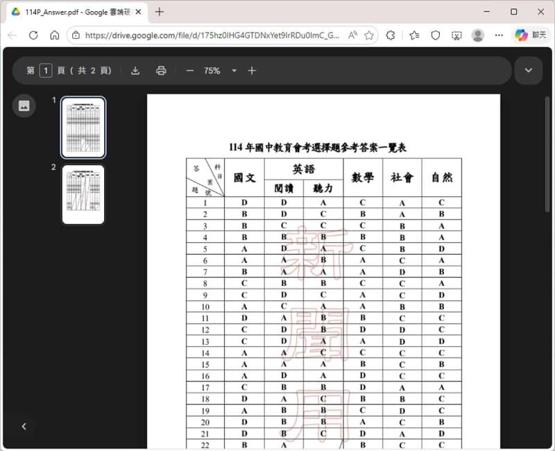Select the page 2 thumbnail
This screenshot has width=555, height=451.
click(83, 193)
